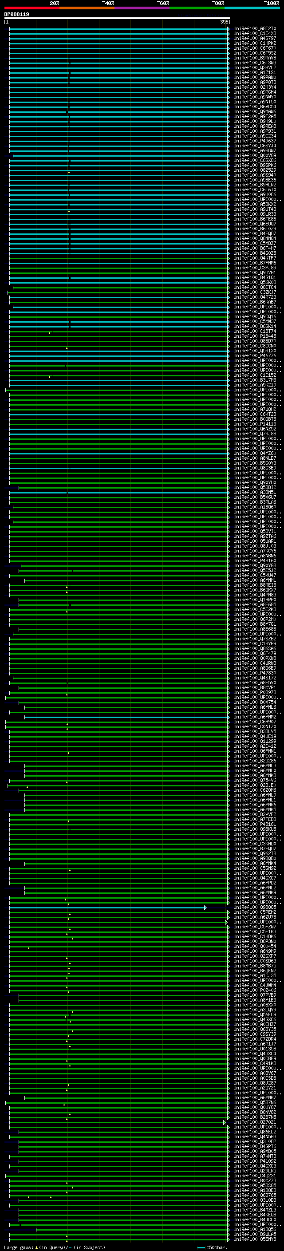Select hit label UniRef100_A5C234
Viewport: 284px width, 1251px height.
255,136
